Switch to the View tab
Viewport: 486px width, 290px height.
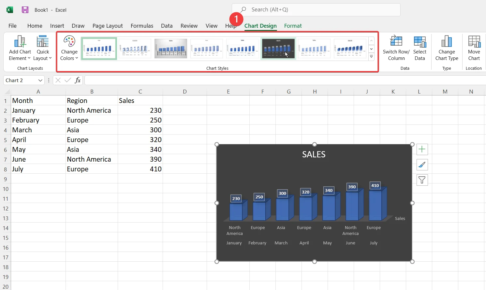click(x=212, y=26)
